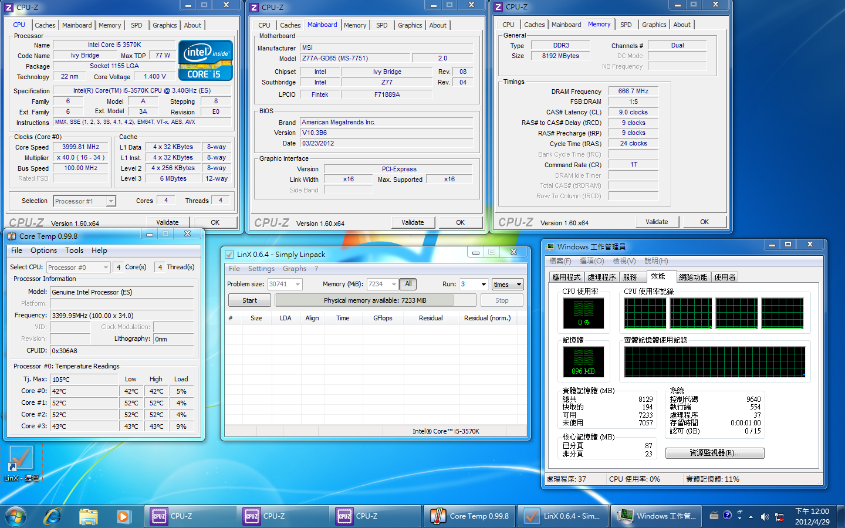Open Windows Media Player from taskbar
Image resolution: width=845 pixels, height=528 pixels.
coord(123,516)
